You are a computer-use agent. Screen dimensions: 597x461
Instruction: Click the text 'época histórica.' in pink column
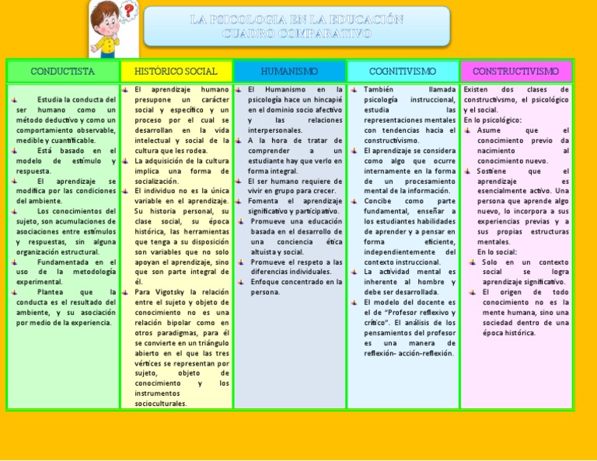[509, 333]
